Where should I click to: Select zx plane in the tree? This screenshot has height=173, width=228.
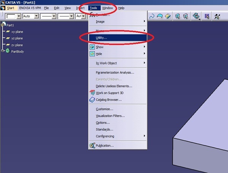17,45
